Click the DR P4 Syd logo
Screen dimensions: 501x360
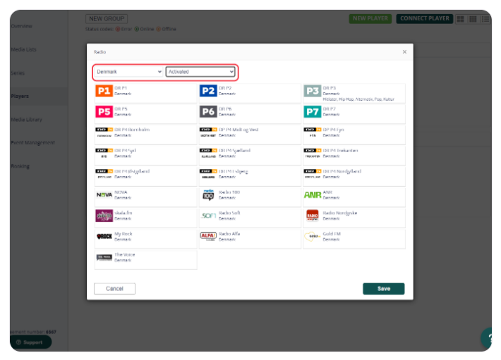[104, 153]
